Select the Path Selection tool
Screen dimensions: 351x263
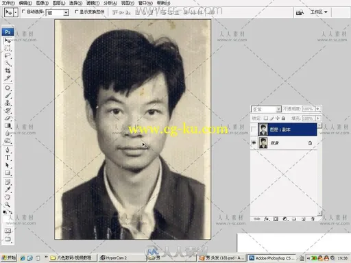[8, 165]
